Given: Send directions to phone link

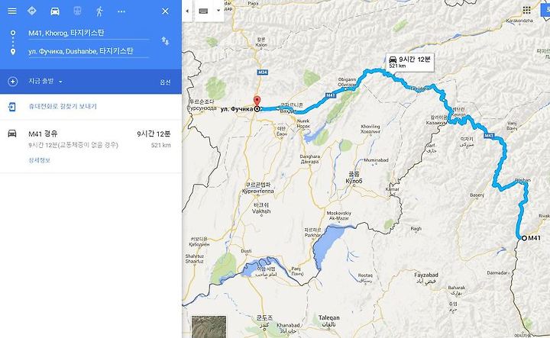Looking at the screenshot, I should coord(63,106).
